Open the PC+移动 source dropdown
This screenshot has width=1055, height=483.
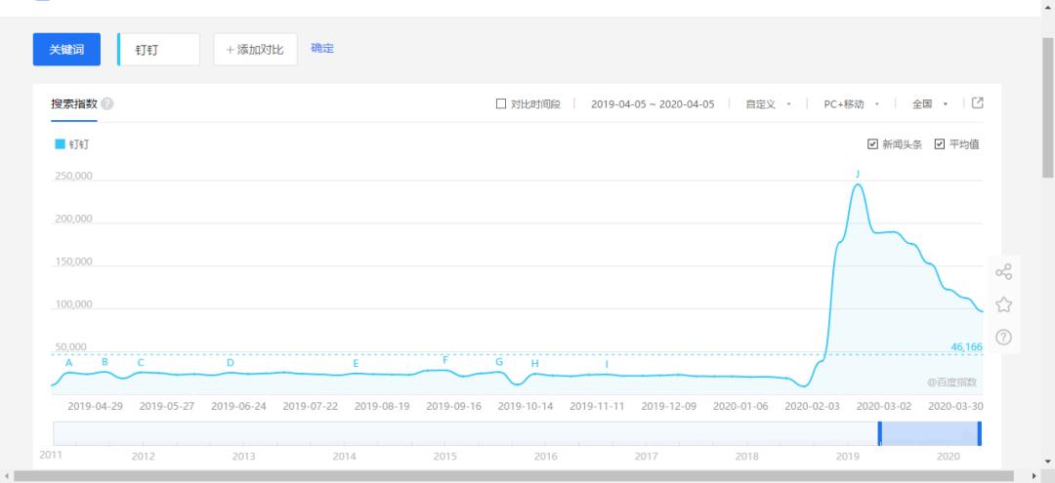point(851,104)
